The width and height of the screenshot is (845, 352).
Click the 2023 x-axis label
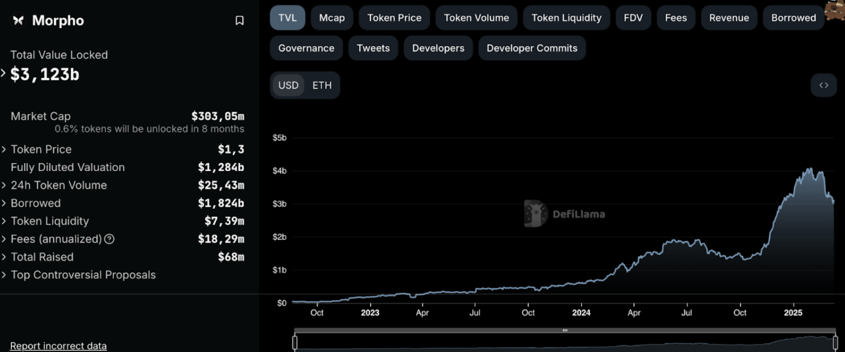click(370, 313)
